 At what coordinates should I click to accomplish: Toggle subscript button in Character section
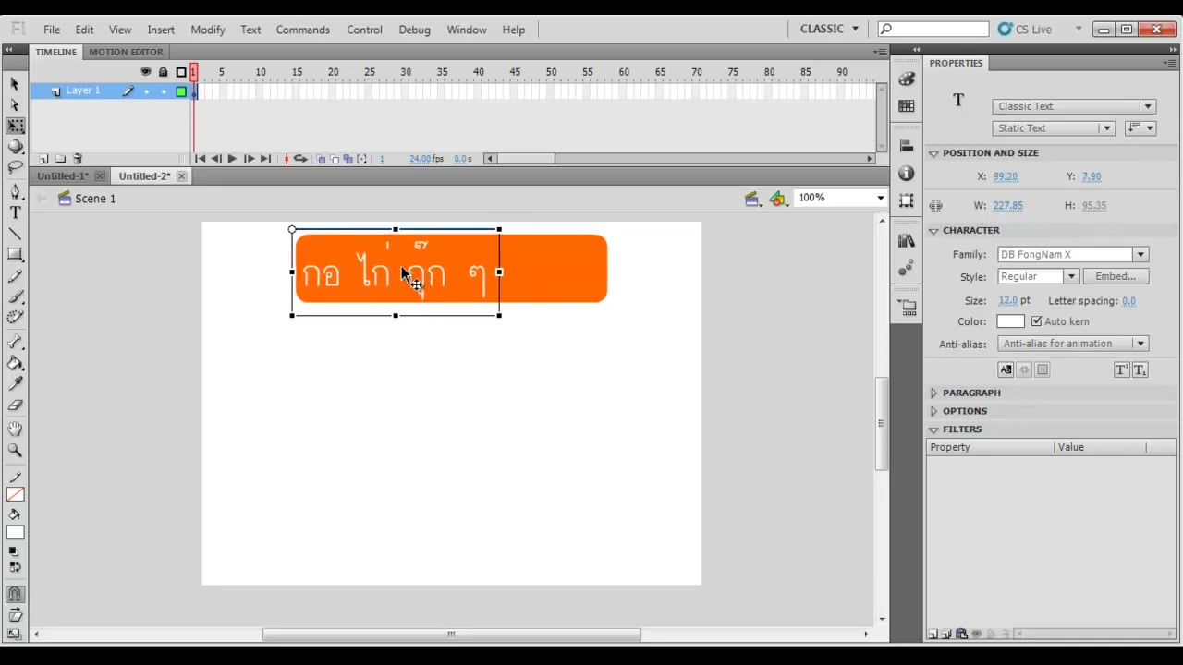point(1140,369)
